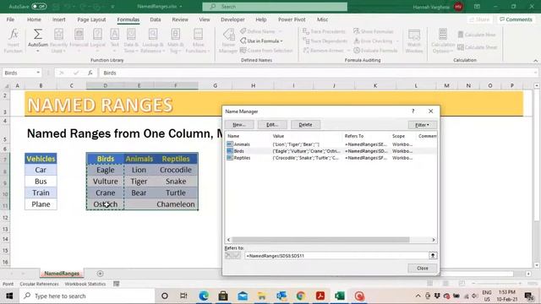Click the Vehicles header cell
The image size is (541, 304).
41,159
